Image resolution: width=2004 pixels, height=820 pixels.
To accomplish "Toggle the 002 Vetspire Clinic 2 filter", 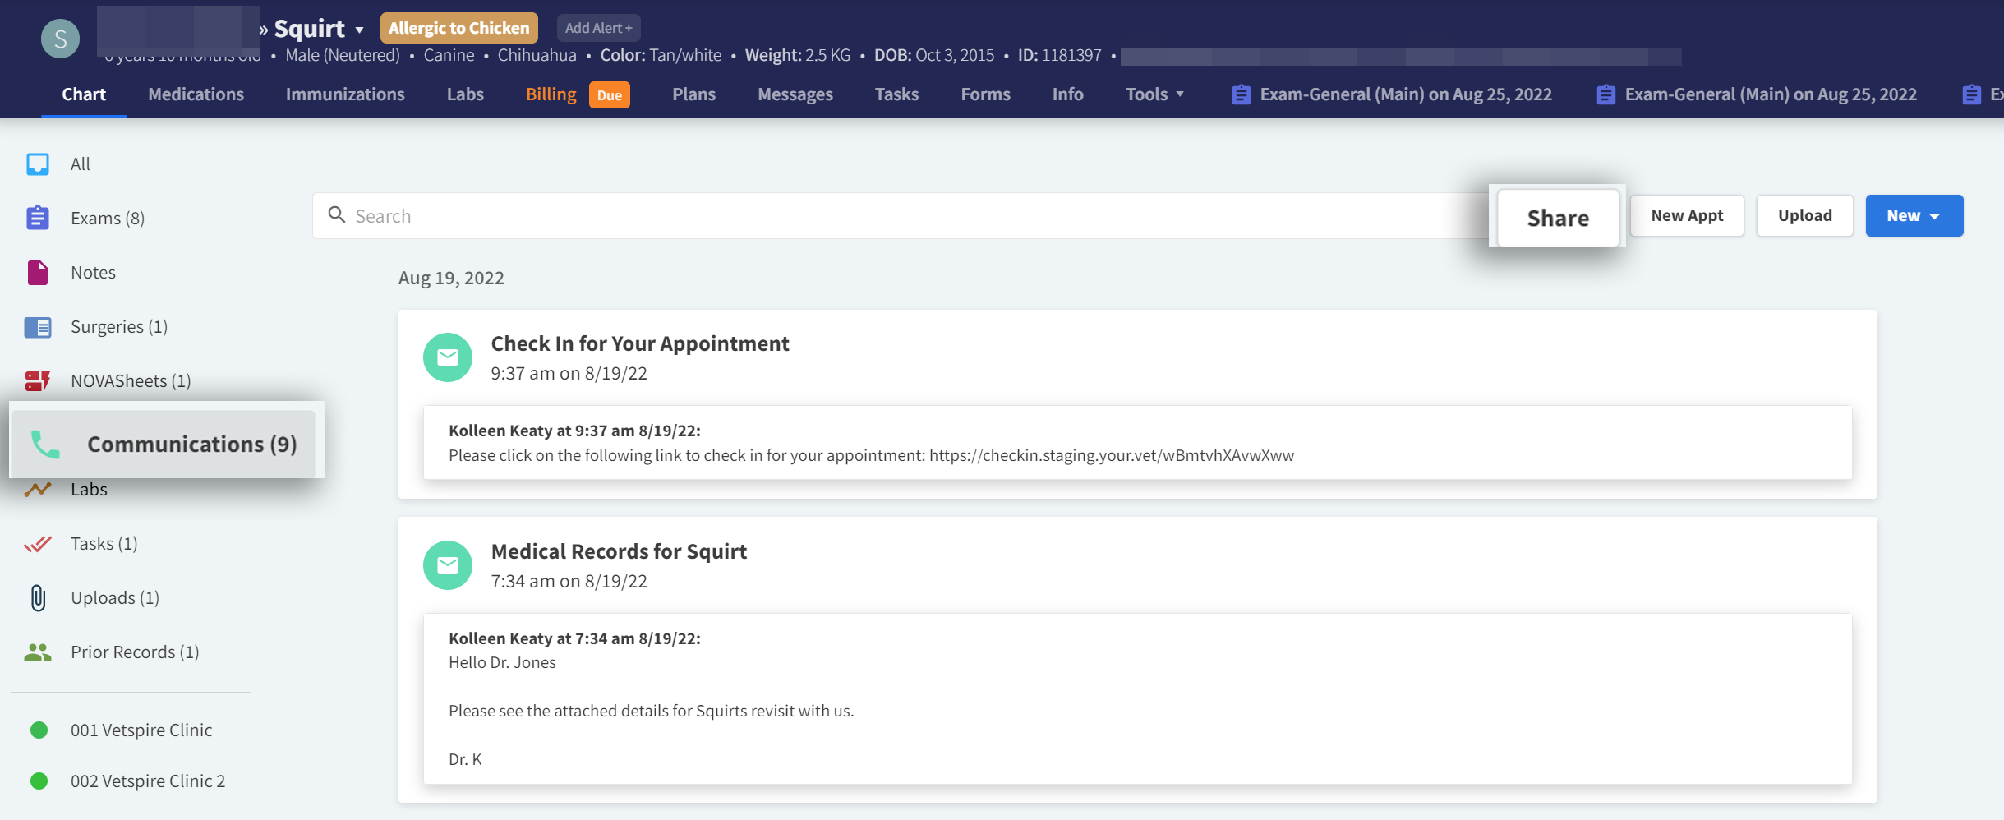I will click(39, 781).
